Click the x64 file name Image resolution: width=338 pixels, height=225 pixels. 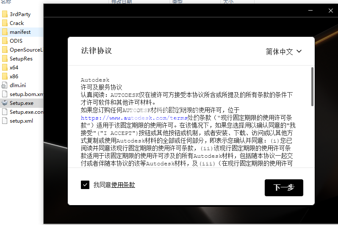click(x=14, y=68)
